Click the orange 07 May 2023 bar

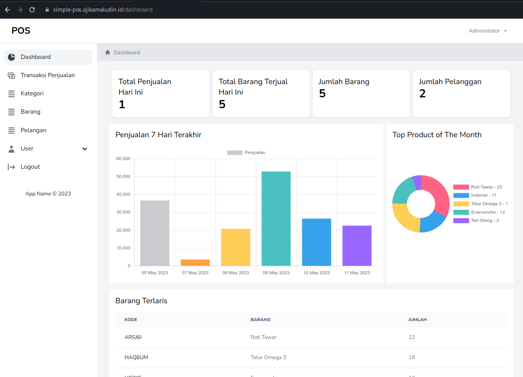tap(195, 263)
